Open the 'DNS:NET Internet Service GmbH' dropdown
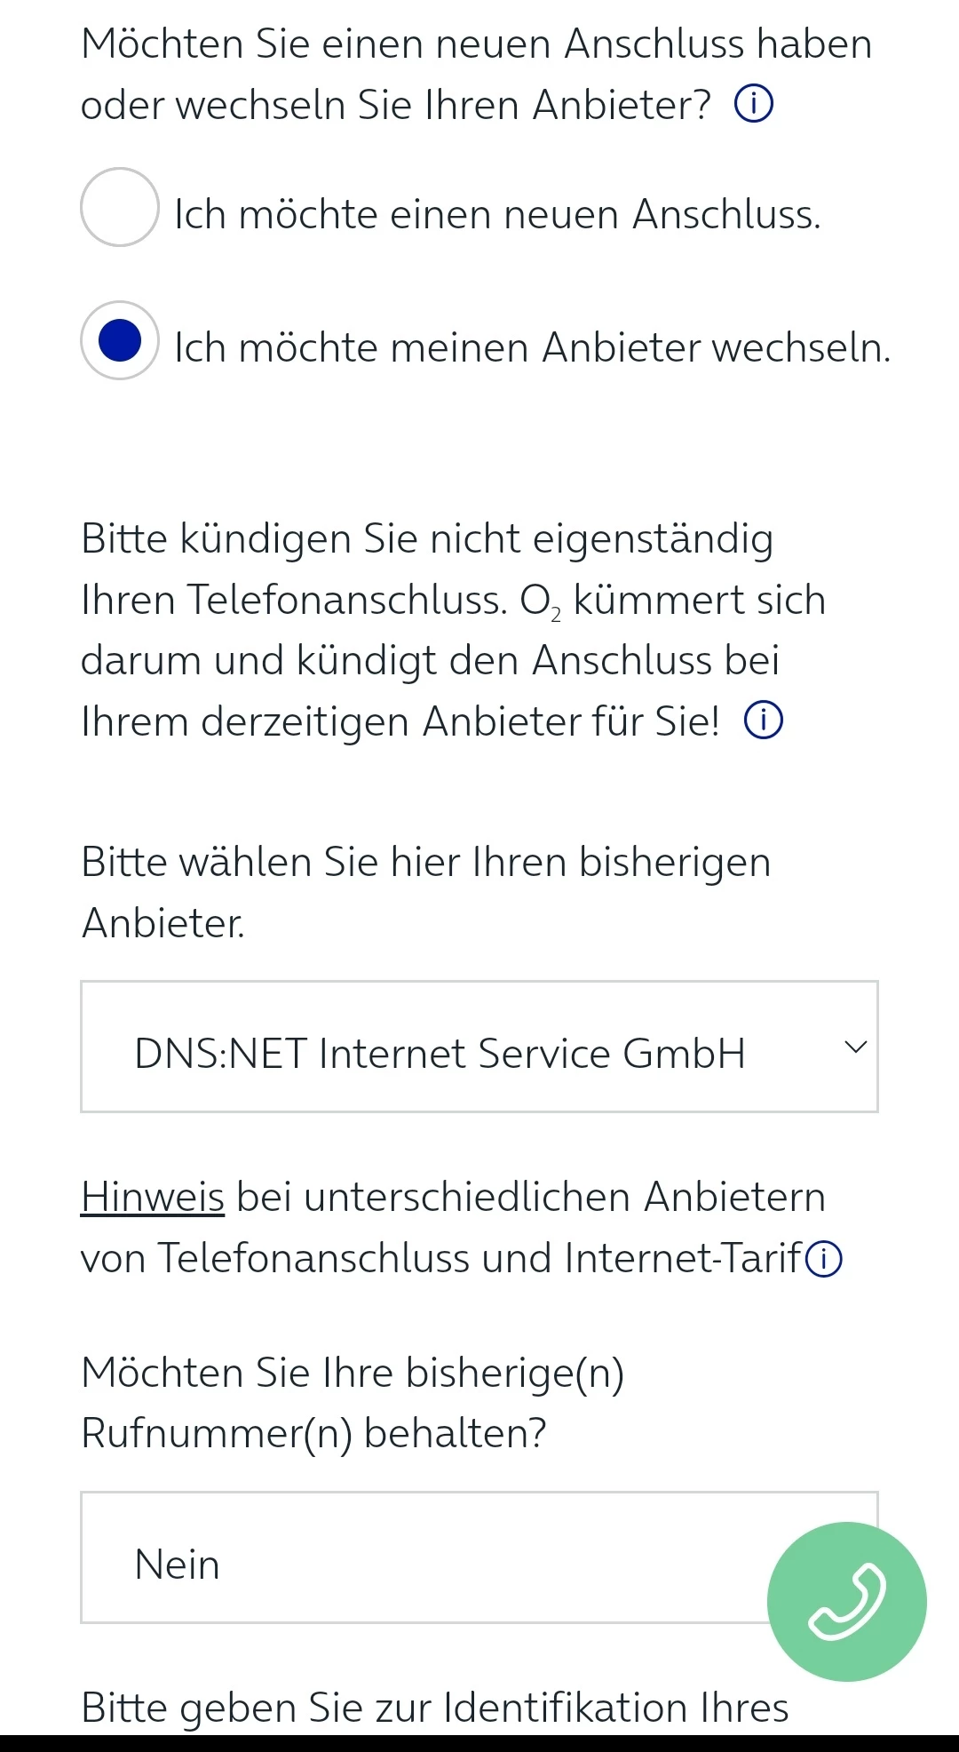Viewport: 959px width, 1752px height. (x=440, y=1054)
